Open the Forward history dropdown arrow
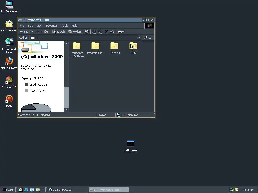258x193 pixels. (x=42, y=32)
